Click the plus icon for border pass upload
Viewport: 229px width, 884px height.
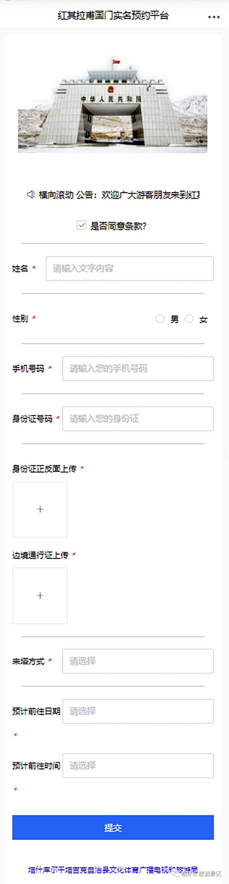(x=40, y=595)
